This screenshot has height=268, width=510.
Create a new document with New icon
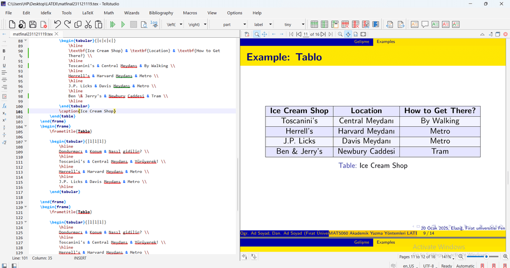[12, 24]
